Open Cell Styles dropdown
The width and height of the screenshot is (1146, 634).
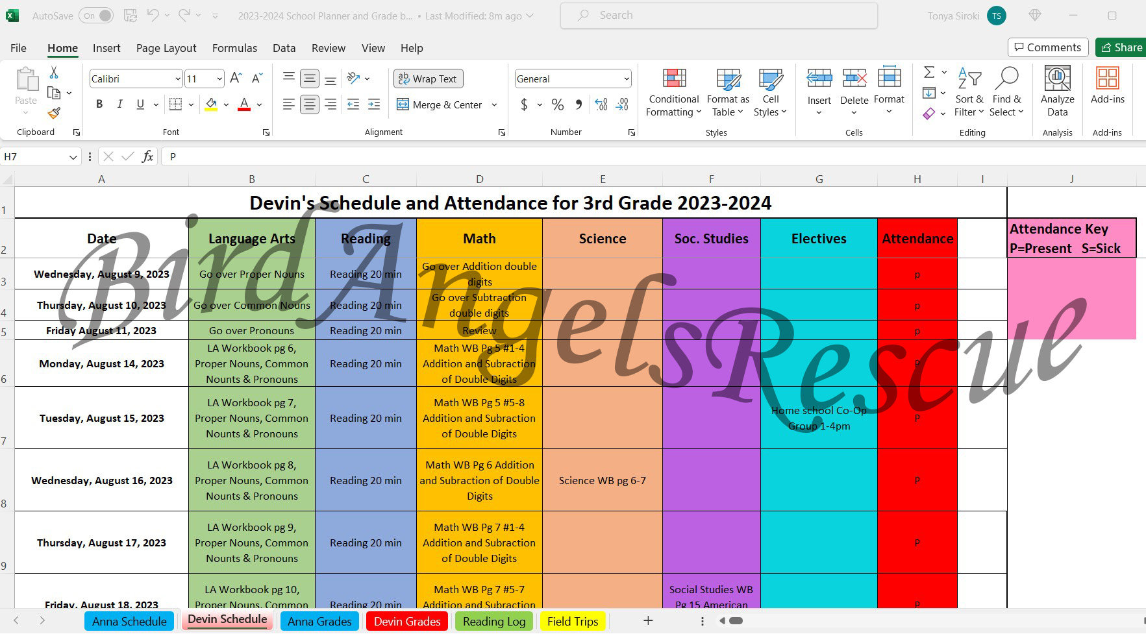(770, 92)
